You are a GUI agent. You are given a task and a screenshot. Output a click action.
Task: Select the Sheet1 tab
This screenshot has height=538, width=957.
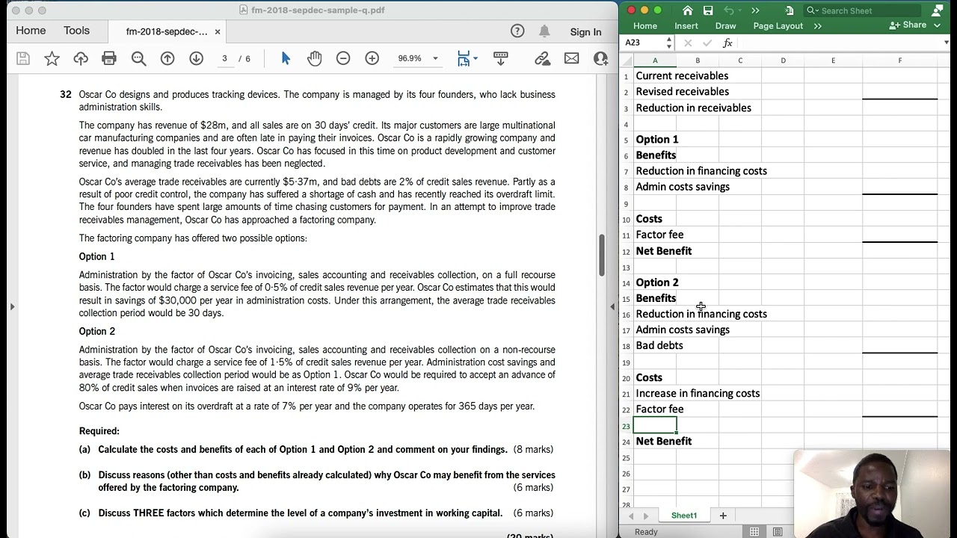[683, 516]
